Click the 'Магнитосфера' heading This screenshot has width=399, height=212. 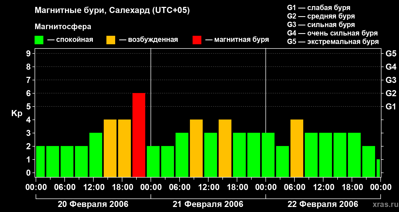point(63,27)
